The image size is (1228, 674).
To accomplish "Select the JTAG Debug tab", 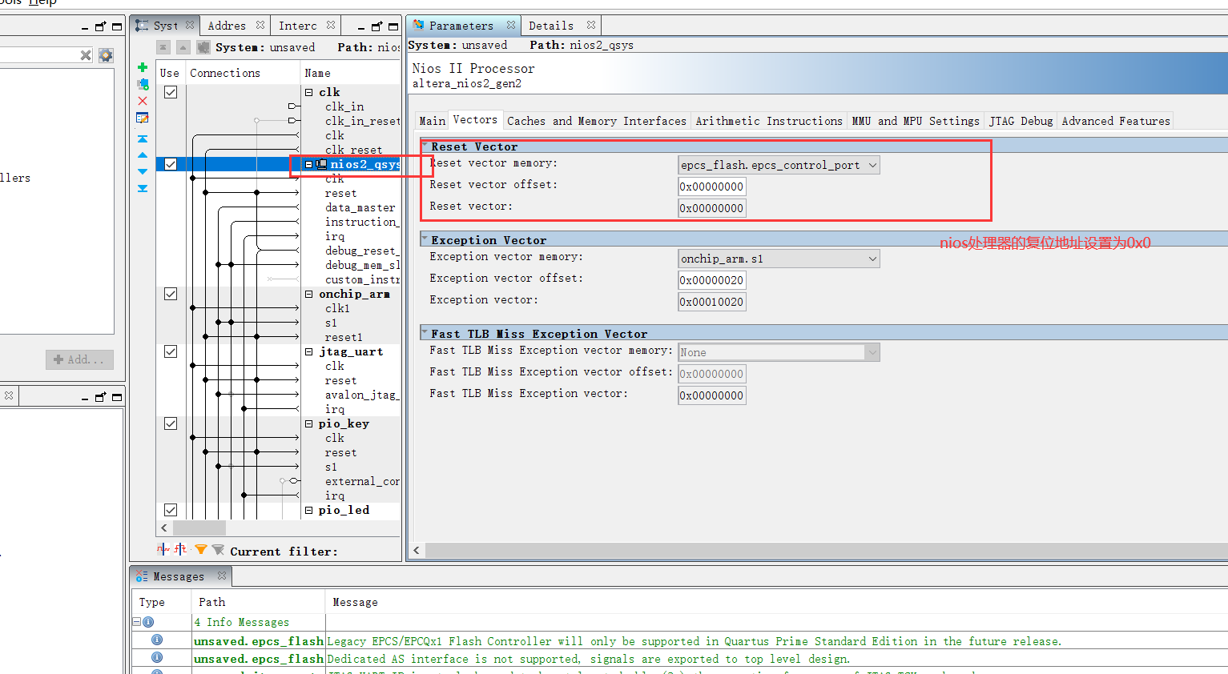I will (x=1021, y=121).
